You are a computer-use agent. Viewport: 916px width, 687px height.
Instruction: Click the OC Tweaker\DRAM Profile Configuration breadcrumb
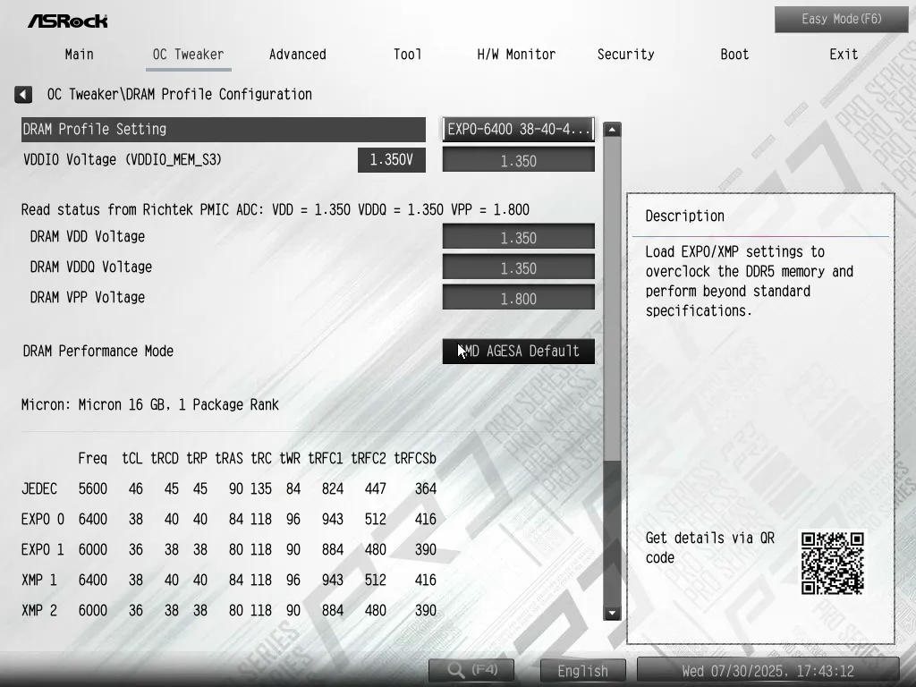[x=179, y=94]
